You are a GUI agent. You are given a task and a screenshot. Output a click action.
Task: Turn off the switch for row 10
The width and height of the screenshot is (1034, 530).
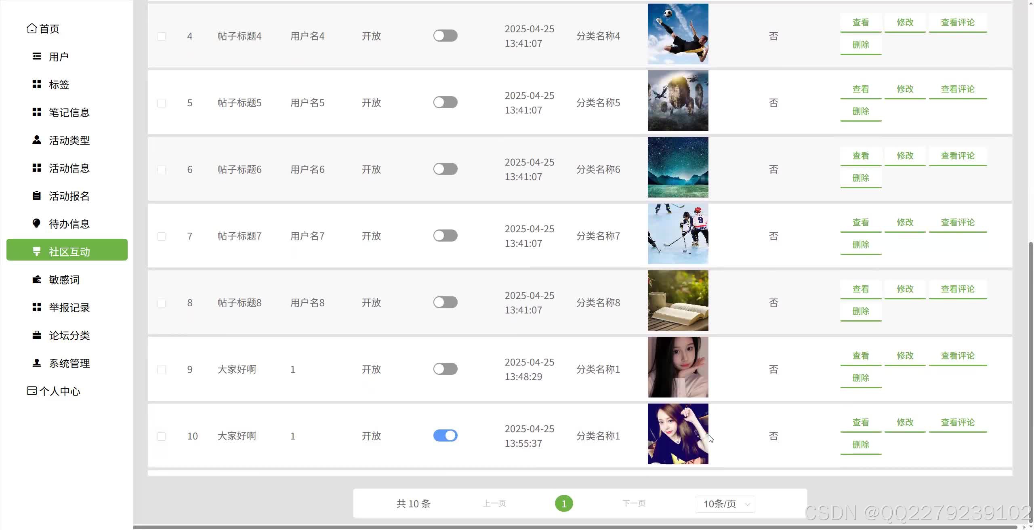click(445, 435)
